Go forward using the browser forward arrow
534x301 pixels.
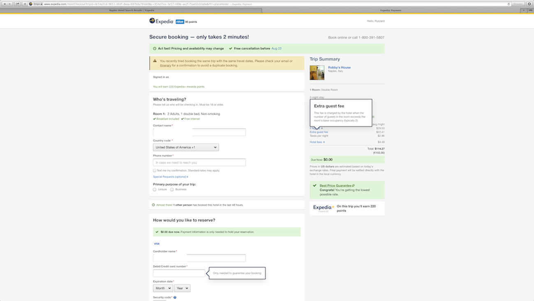coord(10,4)
